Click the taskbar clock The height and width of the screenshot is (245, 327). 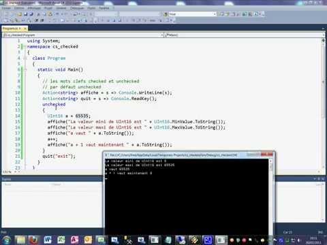[x=313, y=240]
